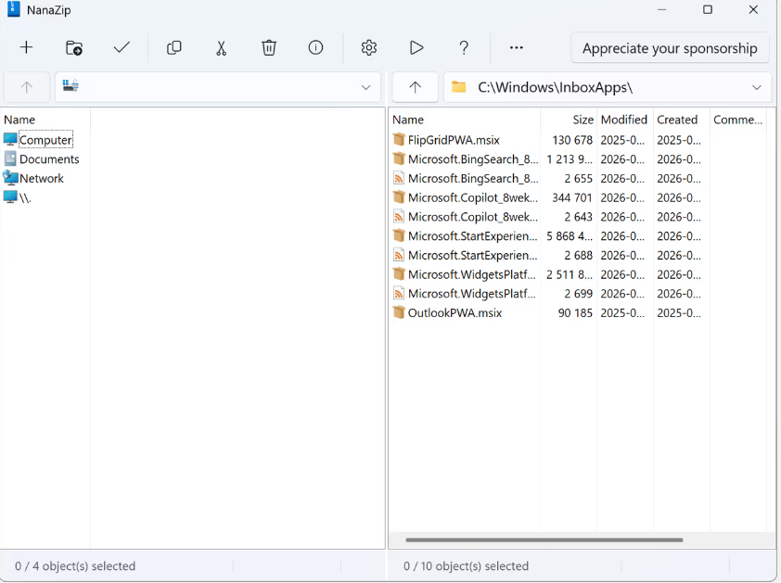781x583 pixels.
Task: Open Help with the question mark icon
Action: [x=464, y=48]
